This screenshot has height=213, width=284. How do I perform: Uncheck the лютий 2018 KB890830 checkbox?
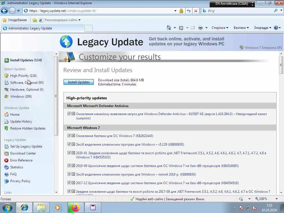click(69, 174)
